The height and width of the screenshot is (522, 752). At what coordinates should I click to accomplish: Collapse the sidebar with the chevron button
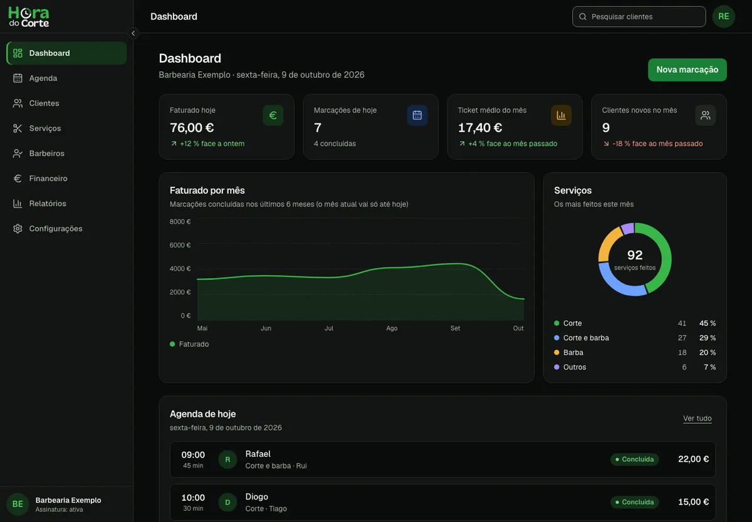pos(133,33)
